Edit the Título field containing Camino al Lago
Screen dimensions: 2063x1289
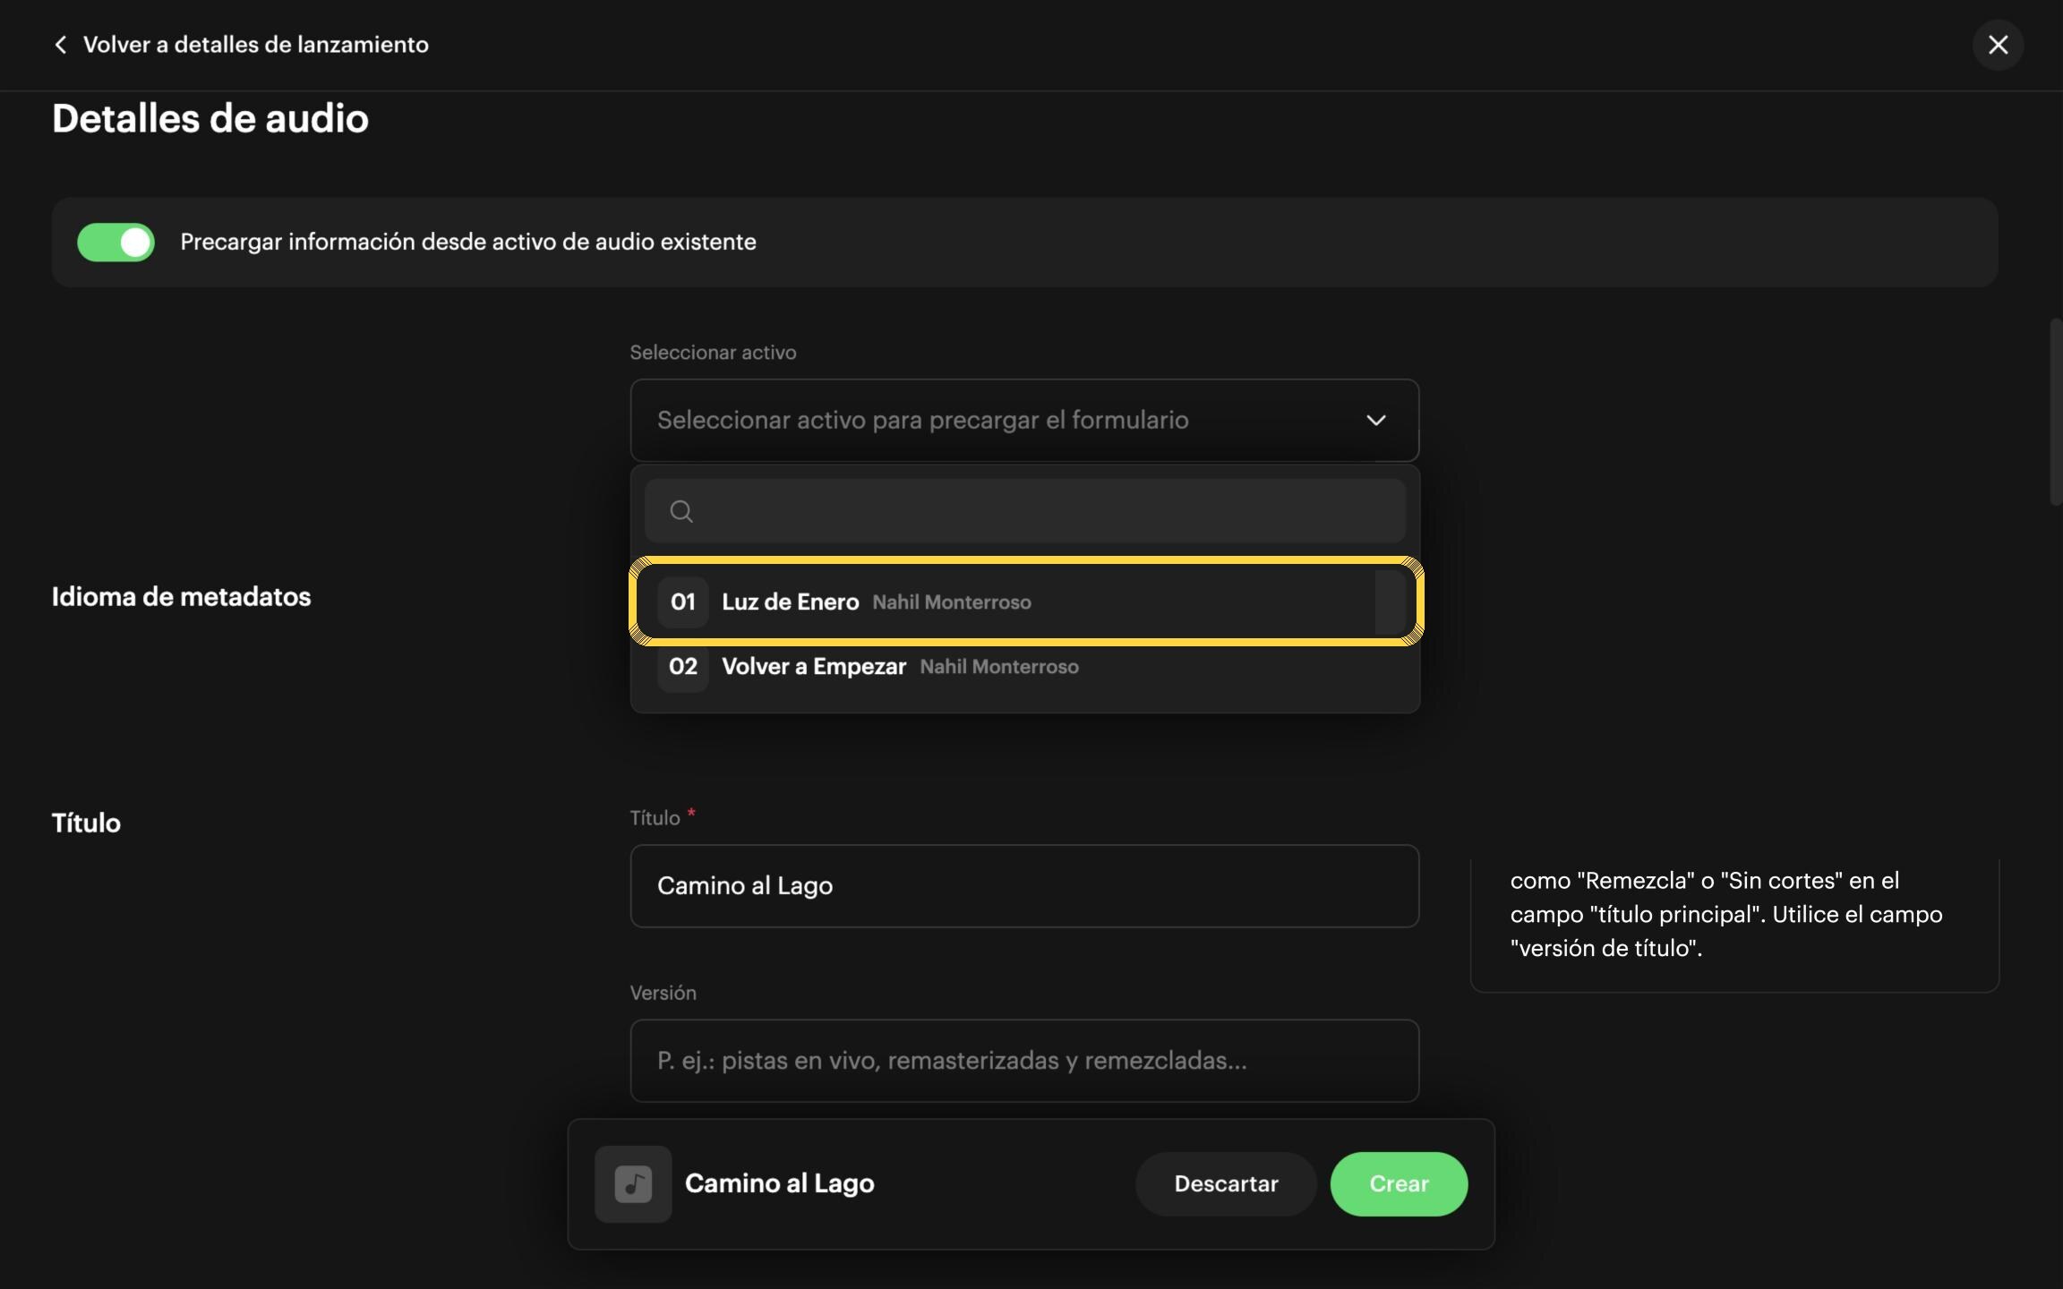(x=1024, y=885)
